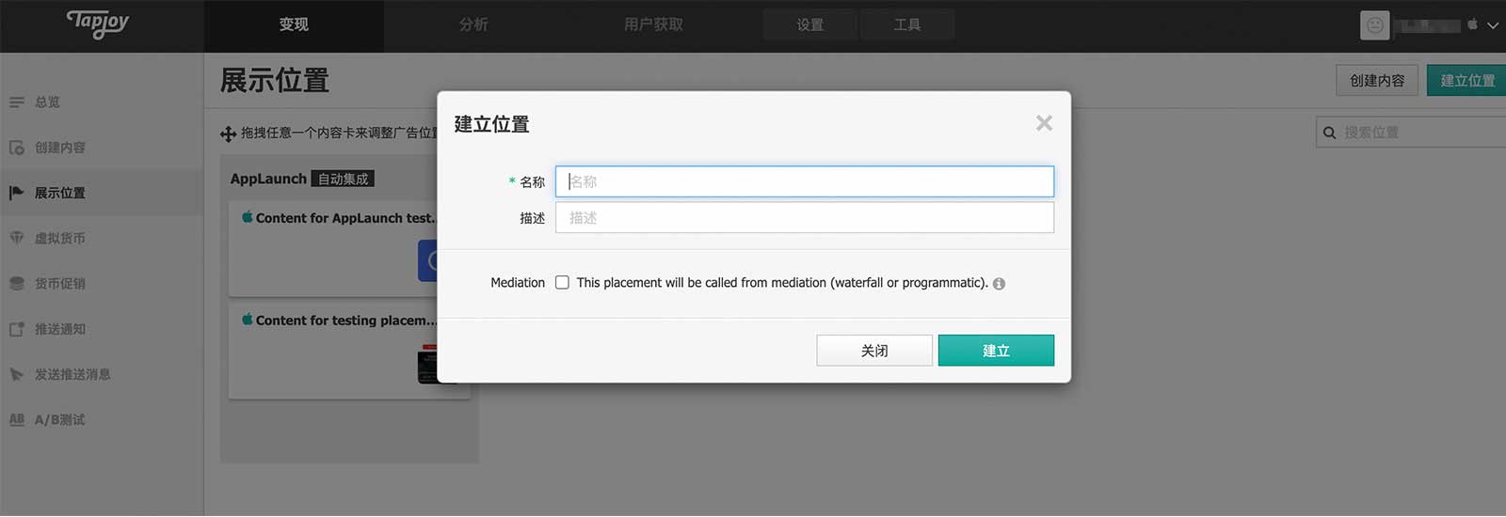Open 货币促销 coins icon in sidebar

click(17, 283)
